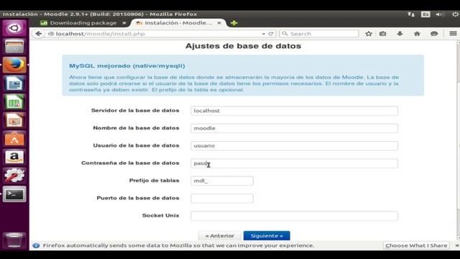
Task: Go back with browser back arrow
Action: (x=38, y=34)
